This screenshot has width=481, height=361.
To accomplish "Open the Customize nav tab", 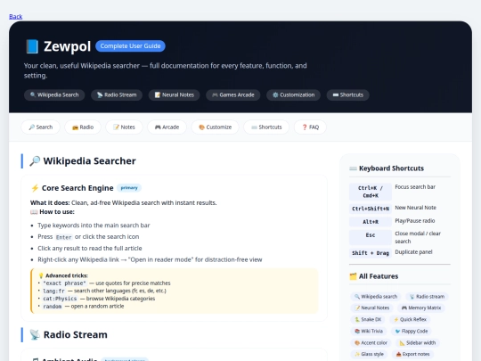I will 215,127.
